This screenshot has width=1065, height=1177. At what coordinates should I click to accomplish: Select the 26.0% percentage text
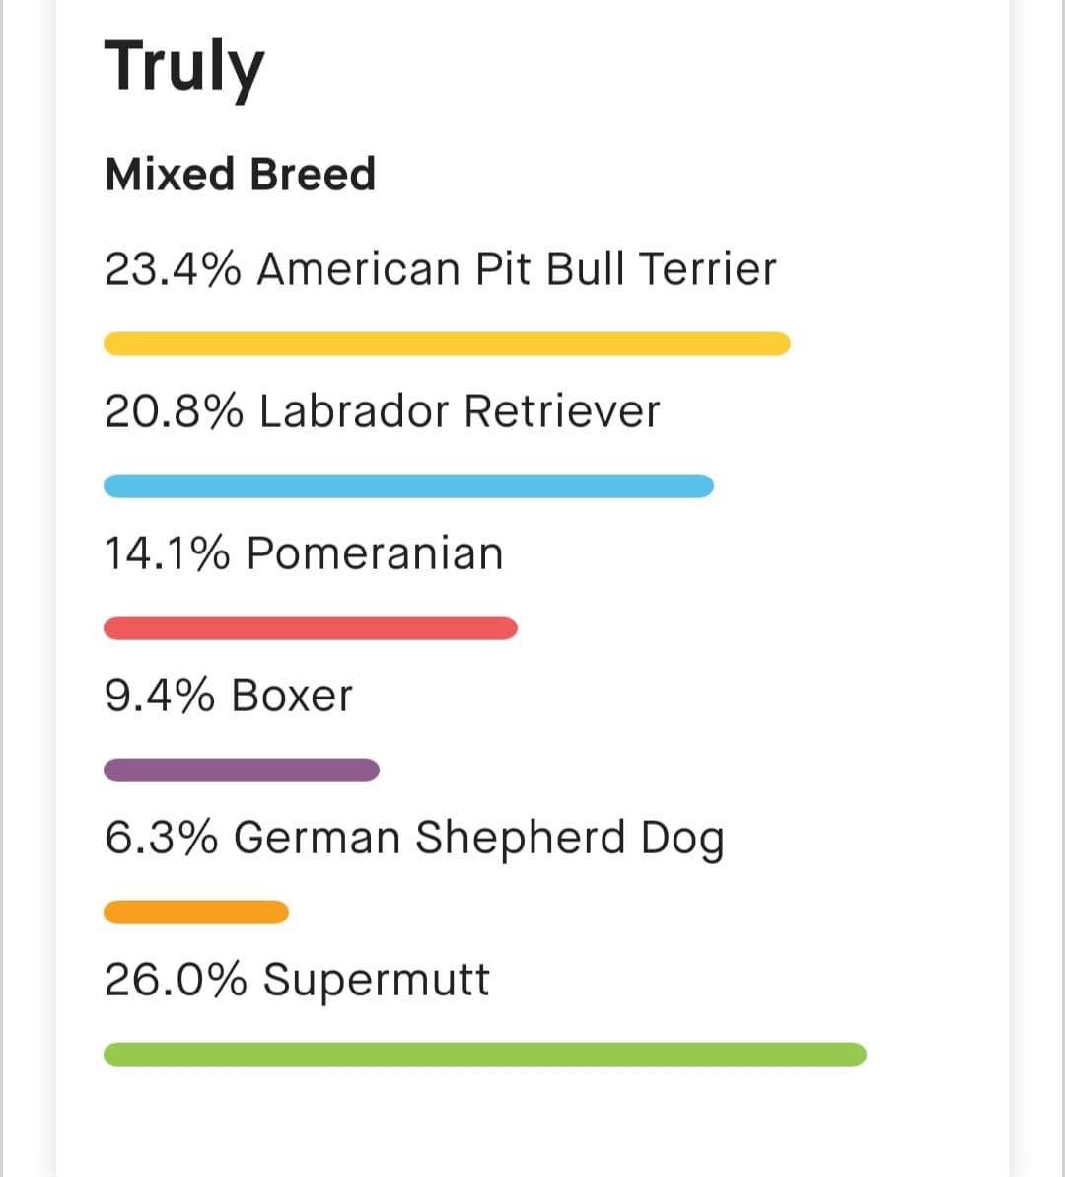(x=176, y=980)
